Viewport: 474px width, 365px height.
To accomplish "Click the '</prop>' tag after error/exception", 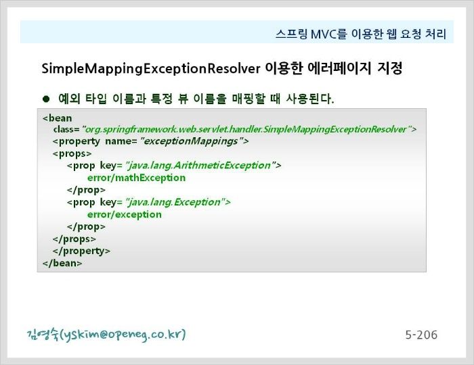I will tap(86, 226).
